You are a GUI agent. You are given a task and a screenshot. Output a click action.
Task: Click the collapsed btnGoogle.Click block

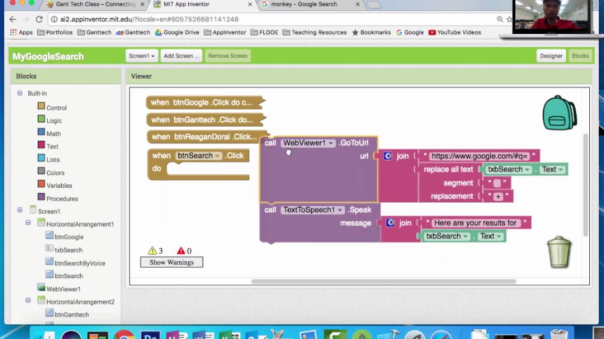[x=205, y=103]
